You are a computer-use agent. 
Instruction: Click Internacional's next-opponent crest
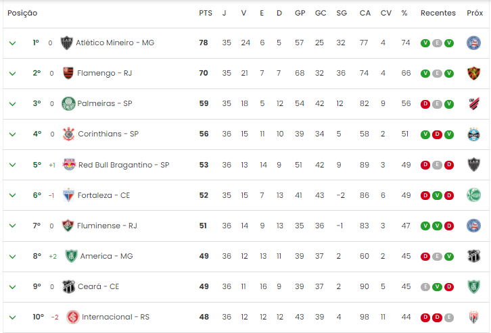[473, 317]
